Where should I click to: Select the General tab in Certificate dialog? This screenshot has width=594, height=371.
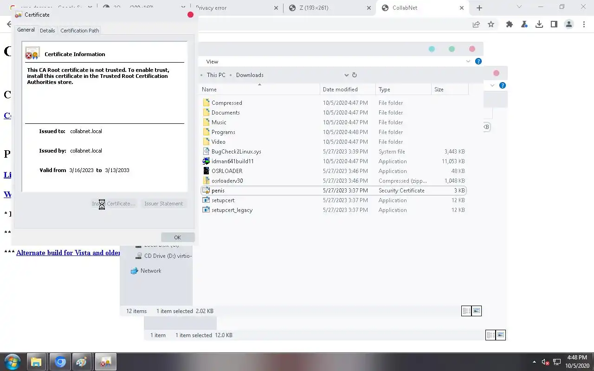[x=26, y=30]
